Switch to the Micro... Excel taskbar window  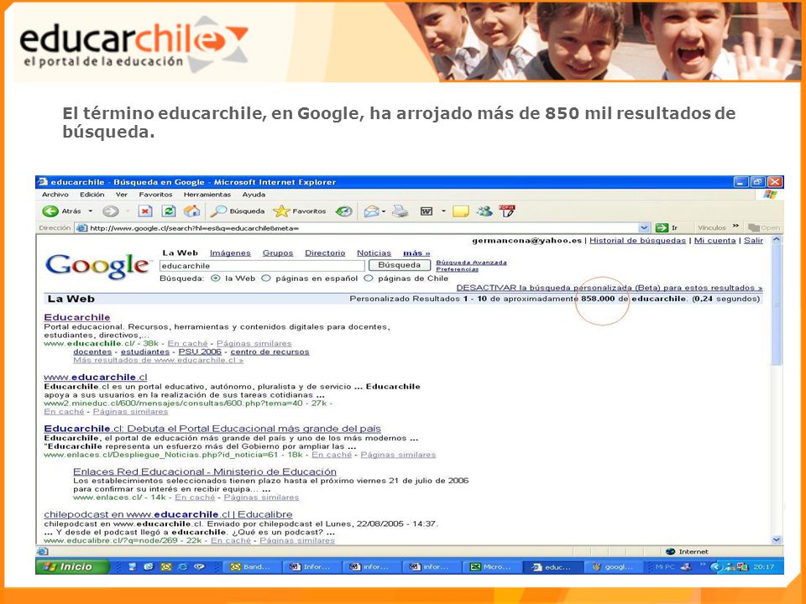(x=492, y=566)
